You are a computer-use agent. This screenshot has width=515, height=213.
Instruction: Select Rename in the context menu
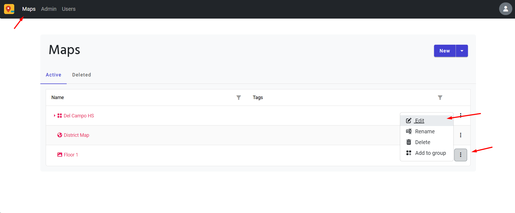coord(425,131)
